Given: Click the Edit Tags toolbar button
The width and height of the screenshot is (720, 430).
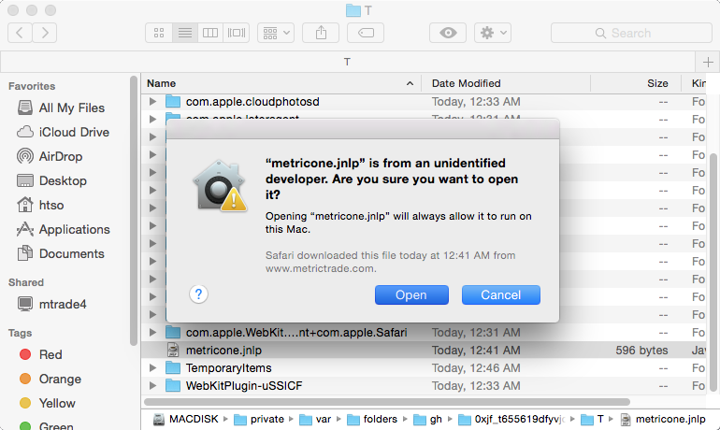Looking at the screenshot, I should tap(366, 33).
